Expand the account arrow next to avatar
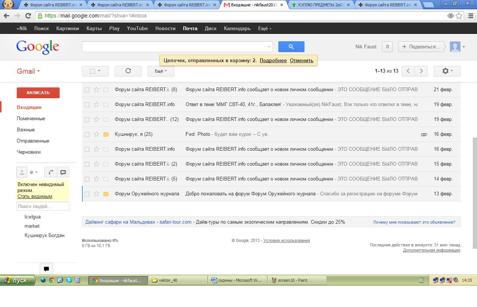 pyautogui.click(x=464, y=47)
